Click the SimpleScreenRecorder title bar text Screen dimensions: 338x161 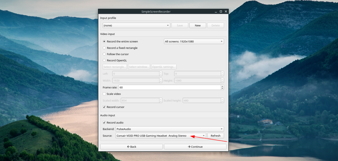pyautogui.click(x=156, y=12)
